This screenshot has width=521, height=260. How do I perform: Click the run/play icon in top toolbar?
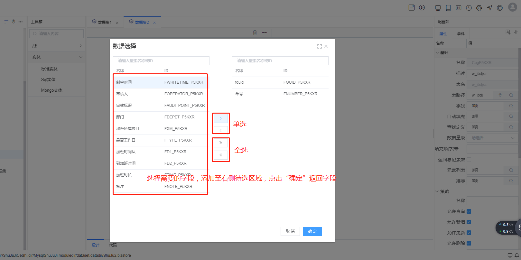coord(422,8)
